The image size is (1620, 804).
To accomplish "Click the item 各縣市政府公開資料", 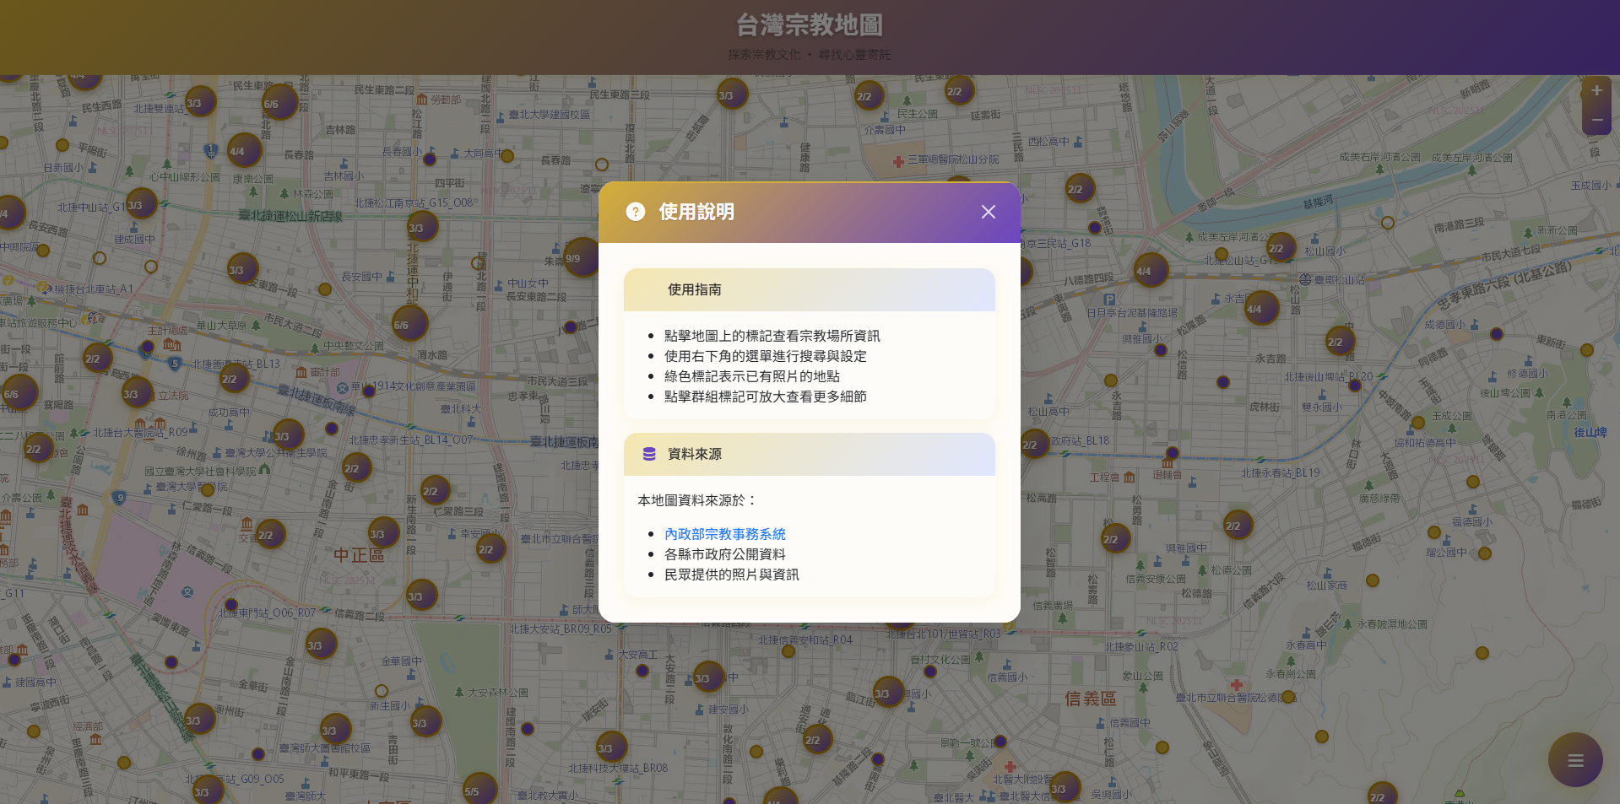I will click(x=725, y=554).
